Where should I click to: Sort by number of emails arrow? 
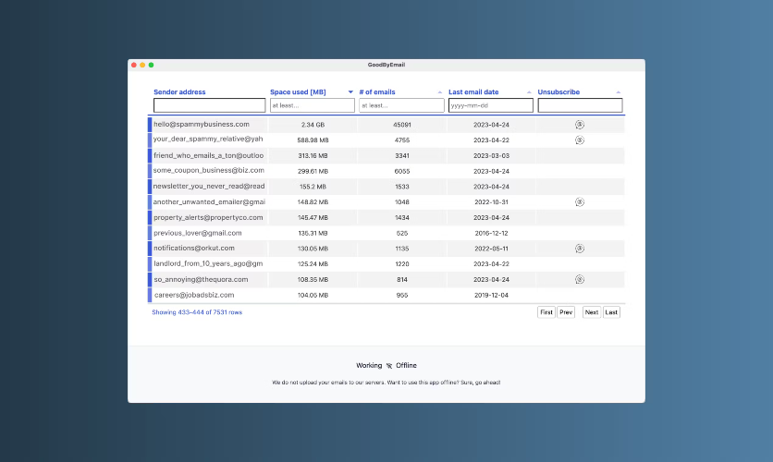tap(440, 92)
